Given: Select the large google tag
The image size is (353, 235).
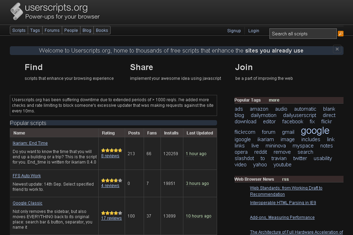Looking at the screenshot, I should point(315,131).
